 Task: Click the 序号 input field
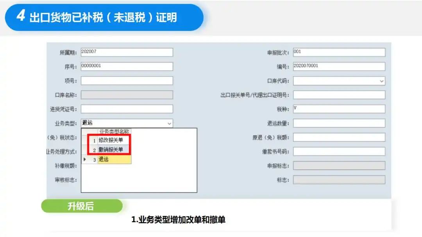[127, 66]
